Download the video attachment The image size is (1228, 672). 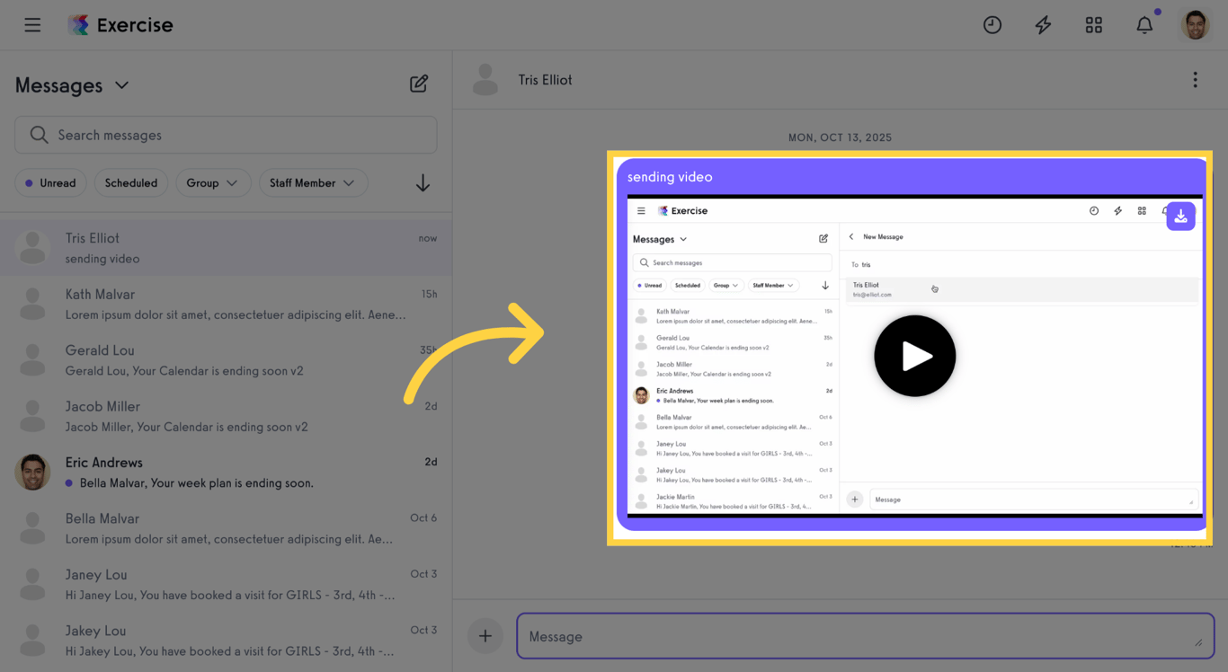click(1180, 217)
